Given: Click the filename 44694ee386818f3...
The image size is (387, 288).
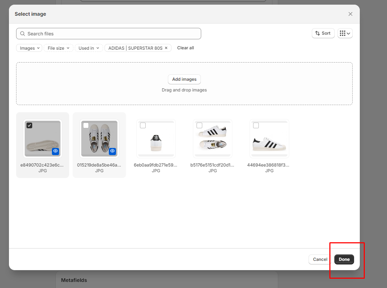Looking at the screenshot, I should (268, 165).
